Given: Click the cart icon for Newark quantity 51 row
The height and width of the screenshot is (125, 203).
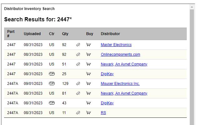Looking at the screenshot, I should (x=89, y=64).
